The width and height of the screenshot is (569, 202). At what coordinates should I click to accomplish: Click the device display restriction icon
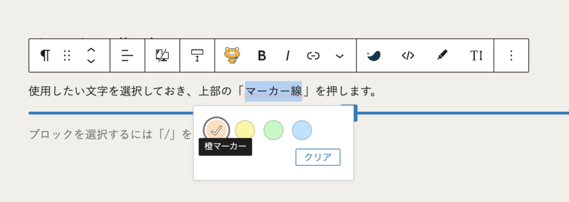click(162, 55)
